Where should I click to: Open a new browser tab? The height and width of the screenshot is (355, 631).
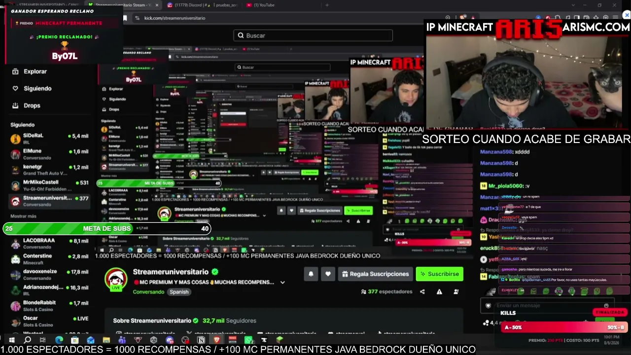[327, 5]
